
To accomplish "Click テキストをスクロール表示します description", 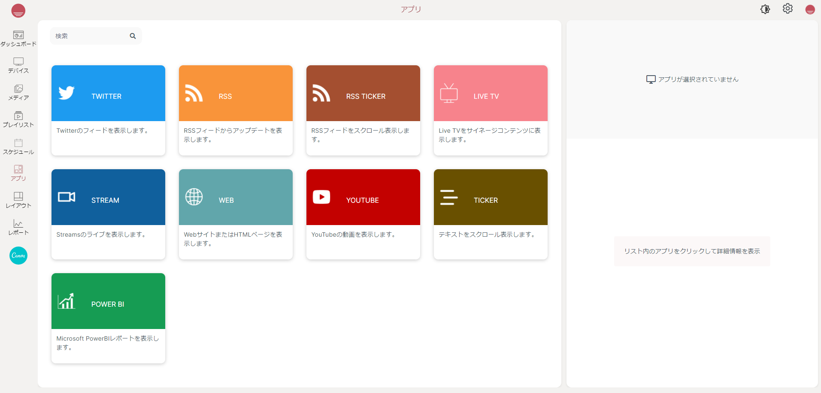I will [487, 235].
